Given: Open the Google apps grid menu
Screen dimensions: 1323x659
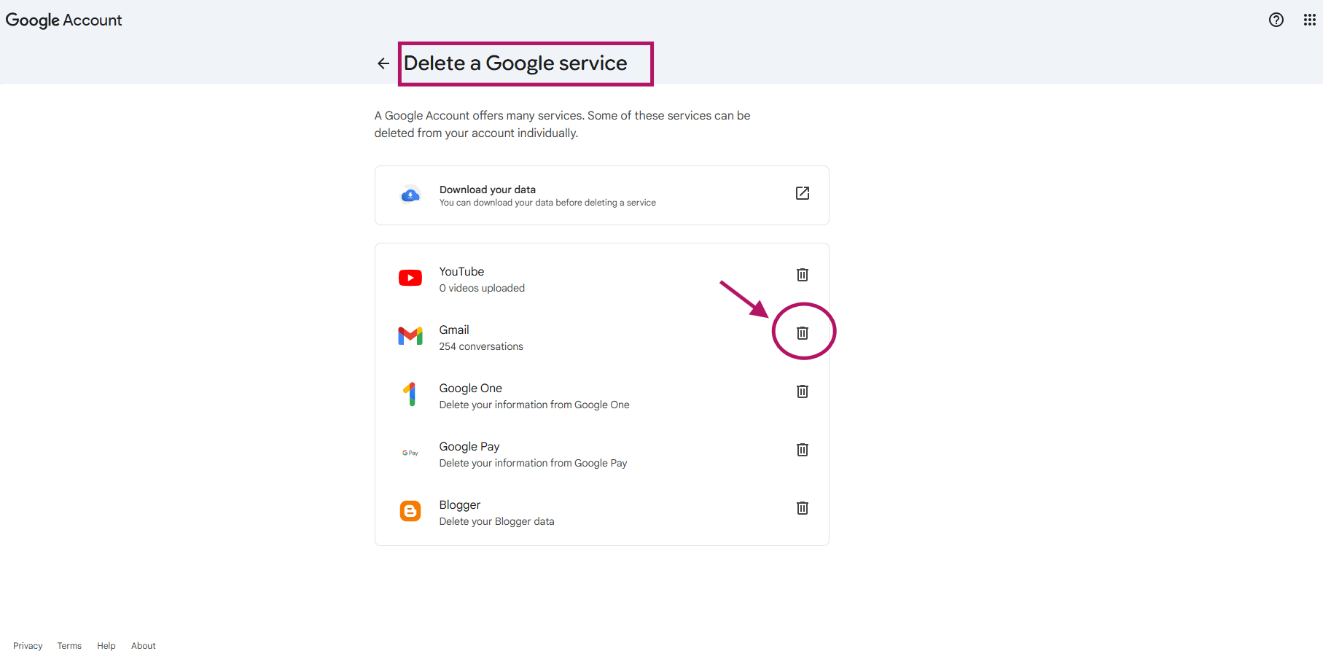Looking at the screenshot, I should (x=1308, y=20).
